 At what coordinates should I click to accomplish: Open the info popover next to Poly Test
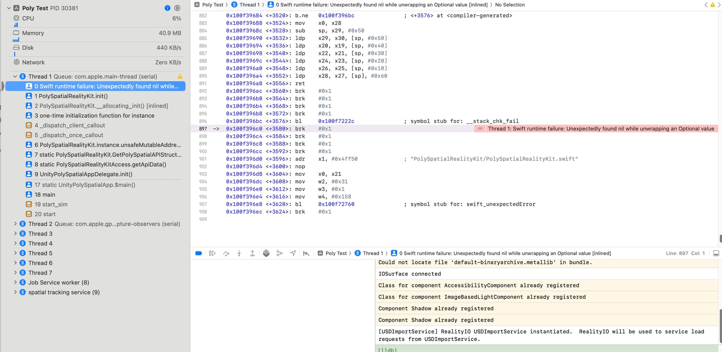tap(167, 8)
